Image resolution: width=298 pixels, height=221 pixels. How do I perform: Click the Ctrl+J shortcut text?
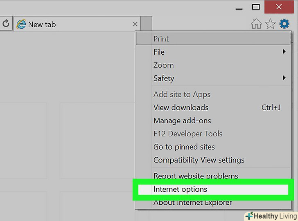tap(271, 107)
